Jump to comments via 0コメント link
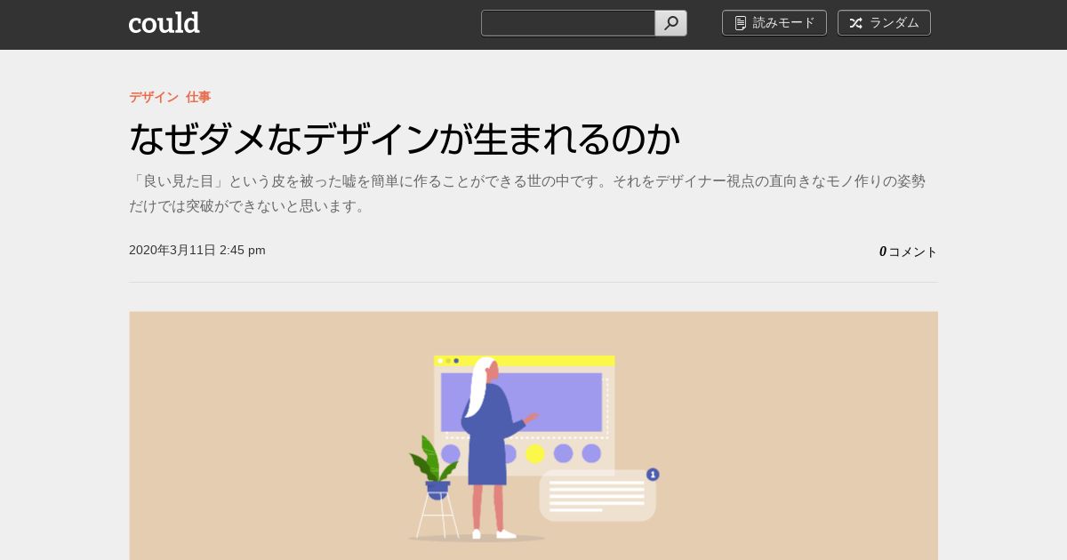 click(x=908, y=252)
